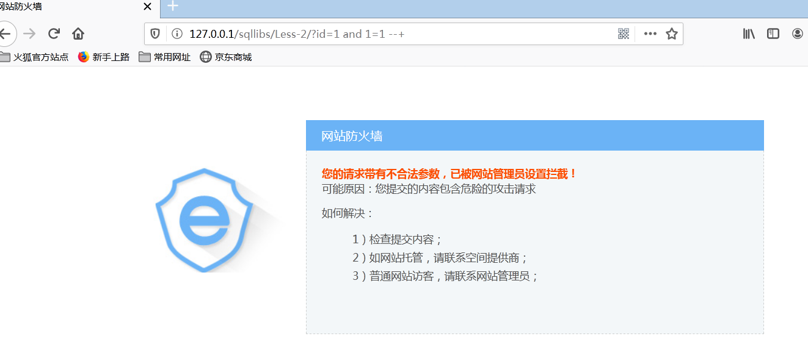Expand the 常用网址 bookmarks folder
Screen dimensions: 808x364
tap(164, 57)
